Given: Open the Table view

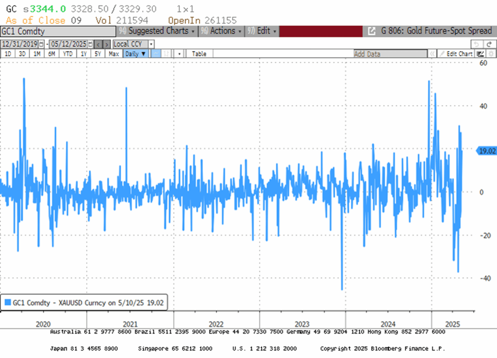Looking at the screenshot, I should [198, 54].
